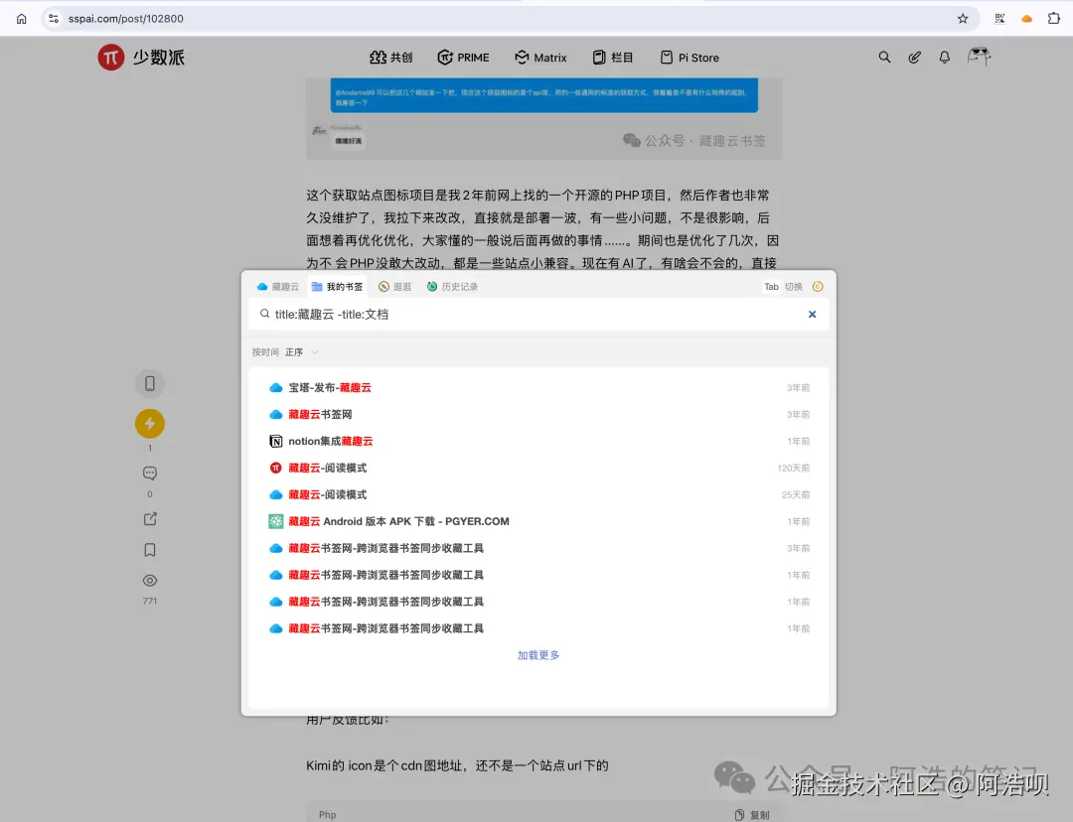Open browser extensions puzzle icon
1073x822 pixels.
coord(1054,19)
